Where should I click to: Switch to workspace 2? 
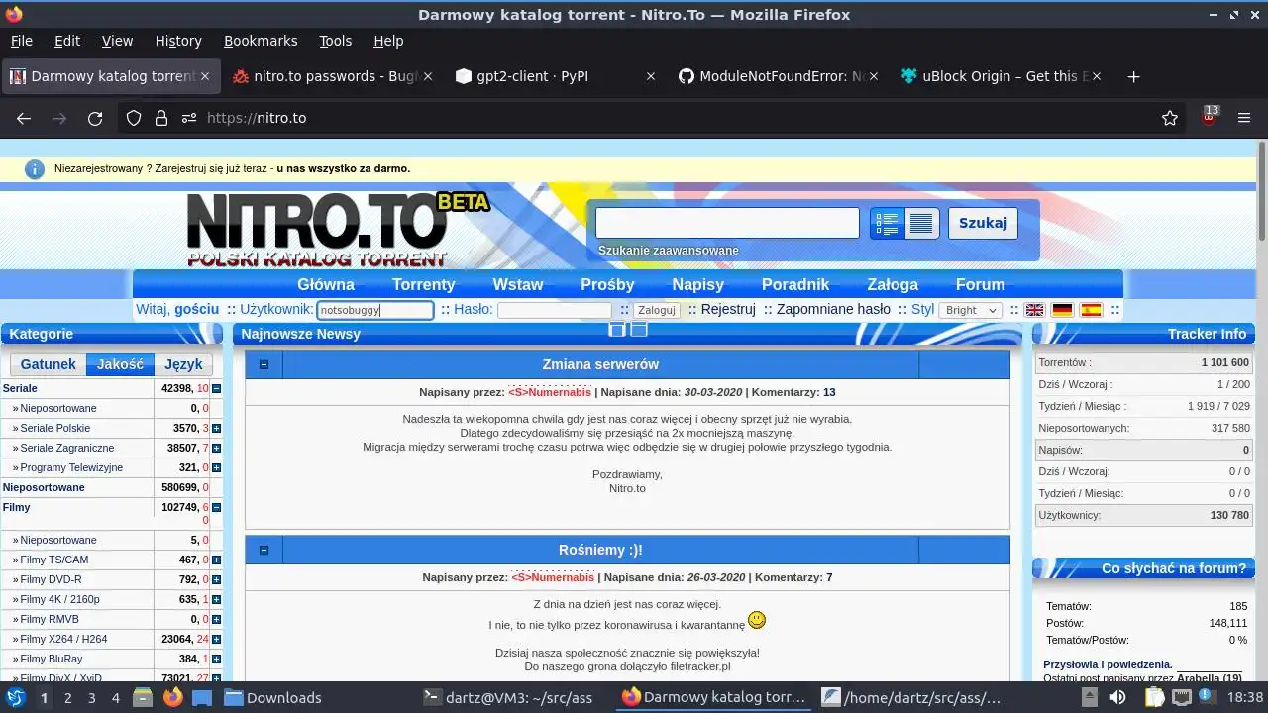(68, 697)
